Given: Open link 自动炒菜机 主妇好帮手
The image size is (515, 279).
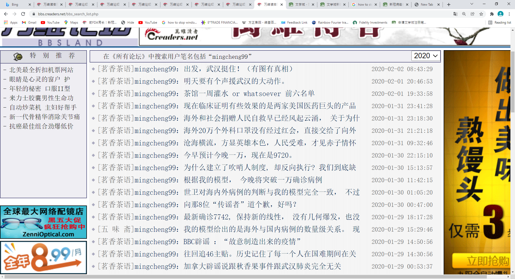Looking at the screenshot, I should point(43,108).
